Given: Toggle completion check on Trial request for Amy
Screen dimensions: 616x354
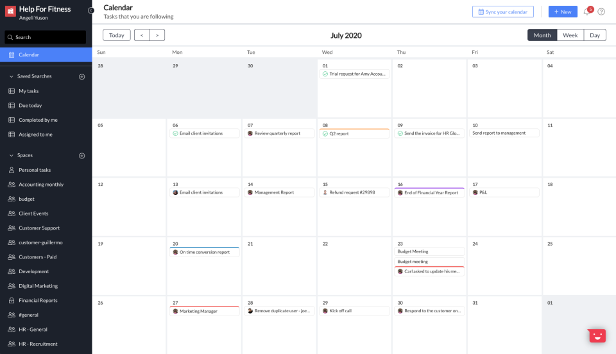Looking at the screenshot, I should [x=325, y=74].
